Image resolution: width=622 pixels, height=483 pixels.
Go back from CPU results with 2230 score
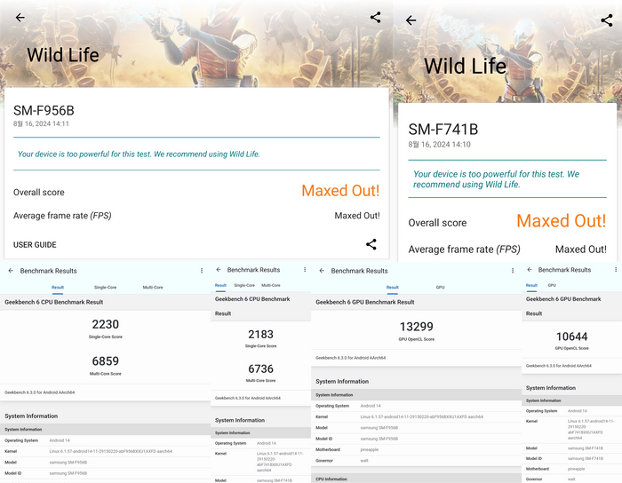pyautogui.click(x=11, y=271)
